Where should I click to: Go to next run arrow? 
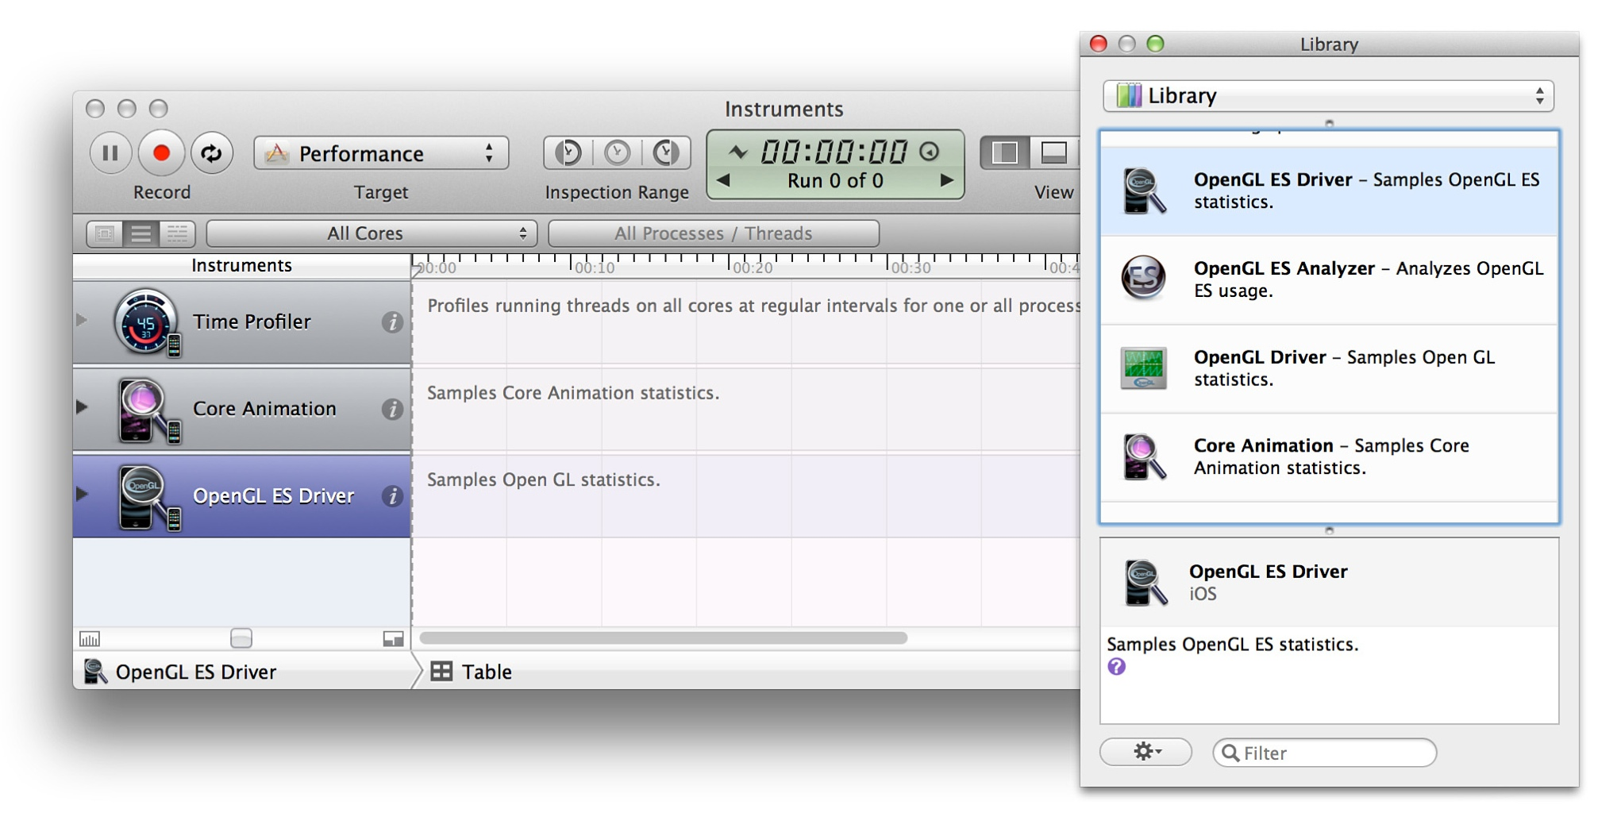pyautogui.click(x=946, y=180)
